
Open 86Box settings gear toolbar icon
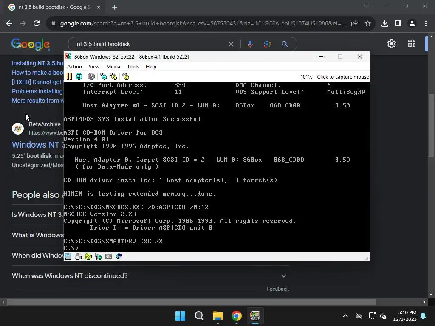126,76
